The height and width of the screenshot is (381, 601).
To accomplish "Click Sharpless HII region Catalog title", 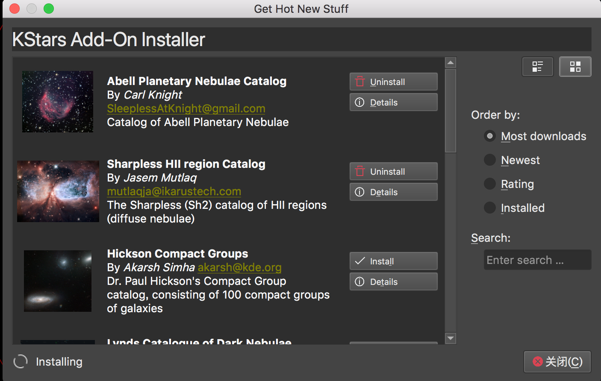I will pyautogui.click(x=186, y=164).
